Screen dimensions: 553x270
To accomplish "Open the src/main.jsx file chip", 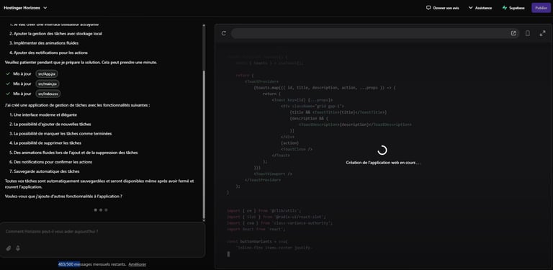I will (x=48, y=84).
